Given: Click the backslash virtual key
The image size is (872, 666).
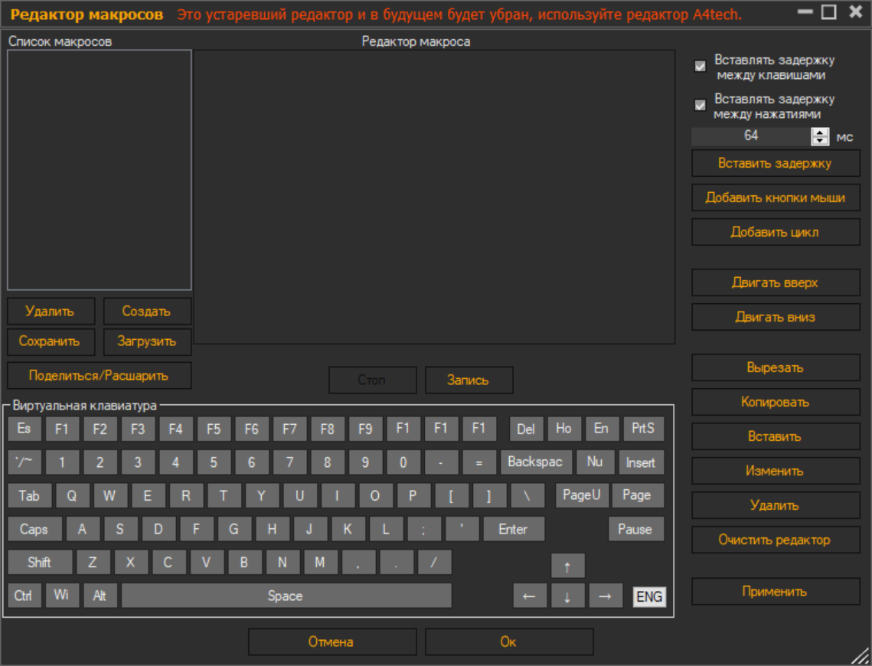Looking at the screenshot, I should (527, 495).
